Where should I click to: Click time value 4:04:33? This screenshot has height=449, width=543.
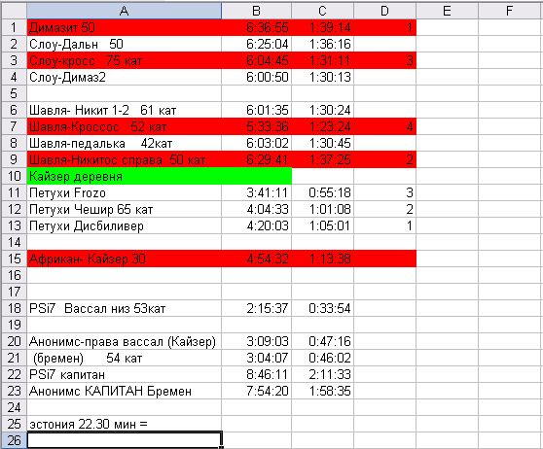click(268, 209)
